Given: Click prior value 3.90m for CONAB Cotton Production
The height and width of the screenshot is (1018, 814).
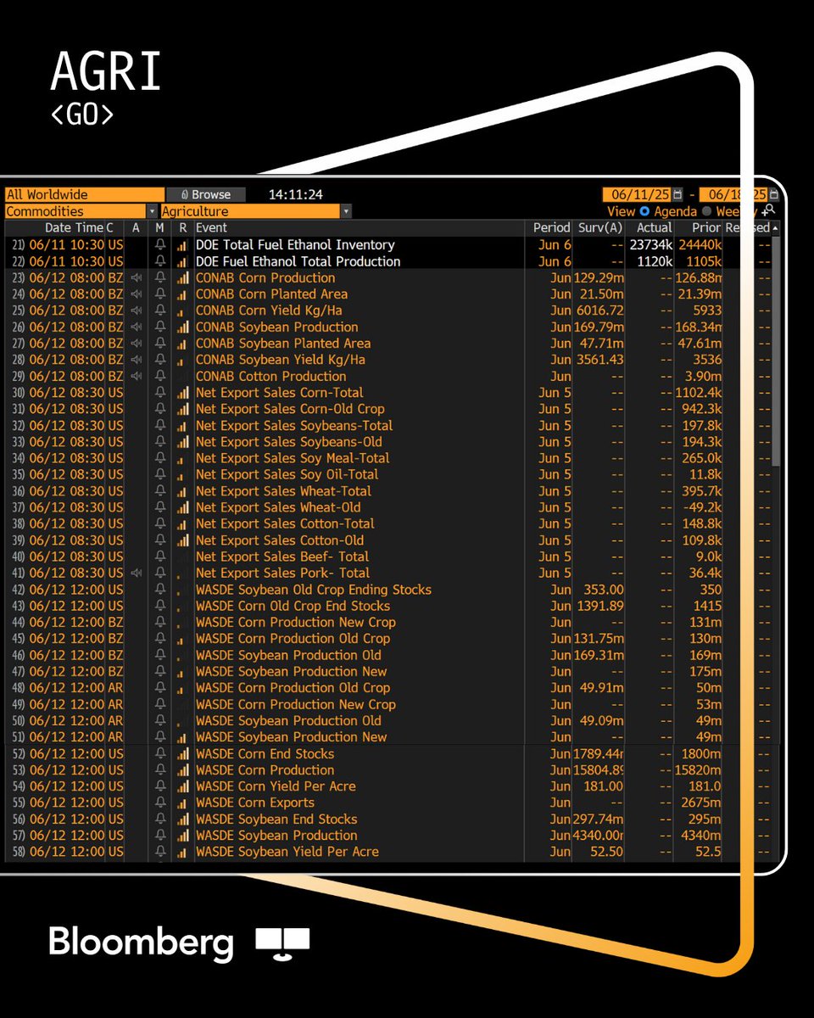Looking at the screenshot, I should pyautogui.click(x=703, y=377).
